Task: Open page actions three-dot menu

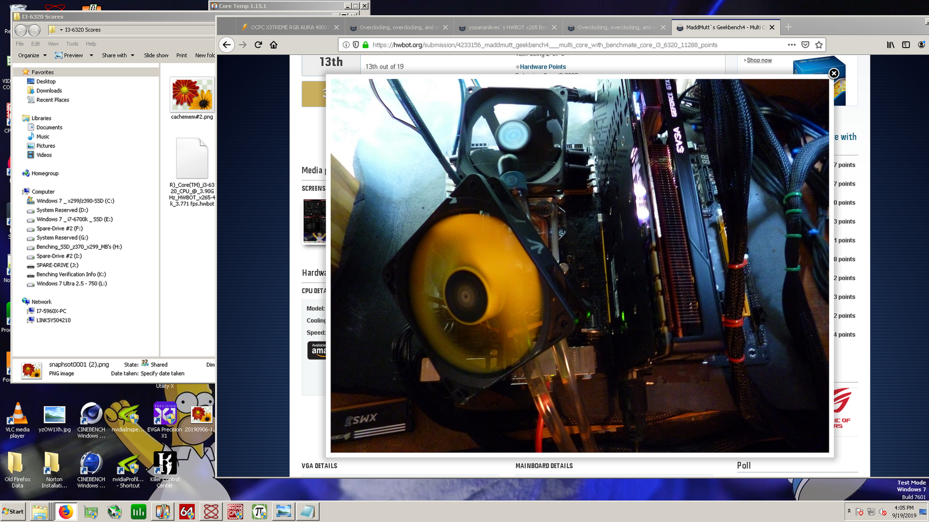Action: pos(792,45)
